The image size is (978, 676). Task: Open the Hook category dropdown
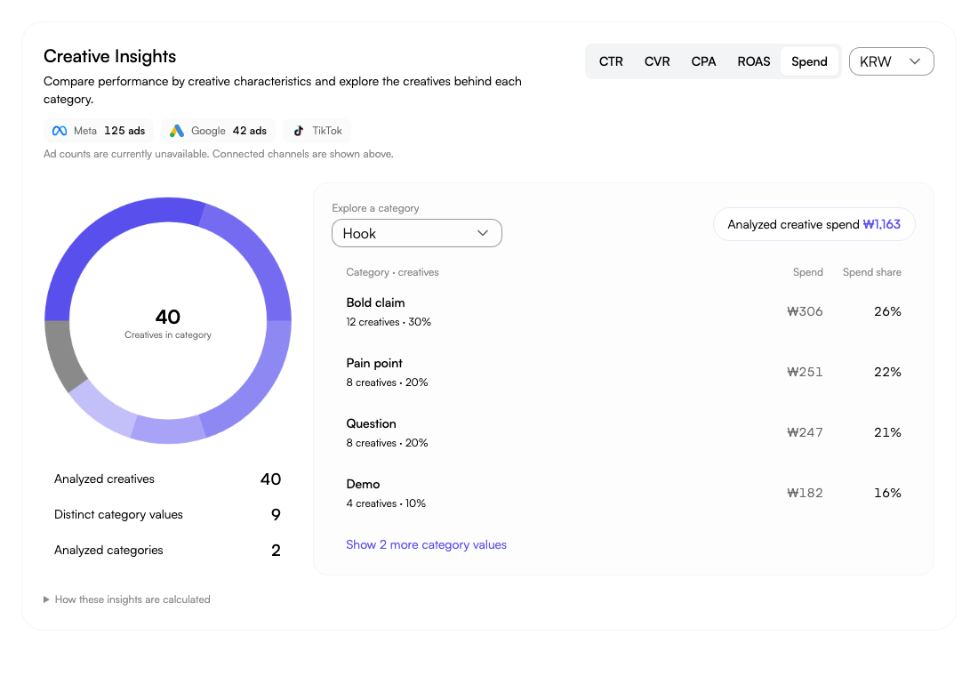(x=417, y=233)
